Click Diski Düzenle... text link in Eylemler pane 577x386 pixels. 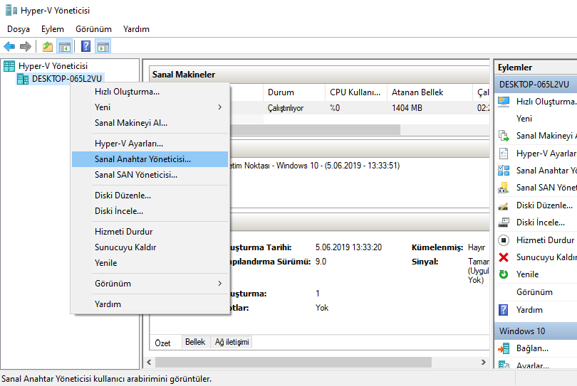tap(544, 205)
